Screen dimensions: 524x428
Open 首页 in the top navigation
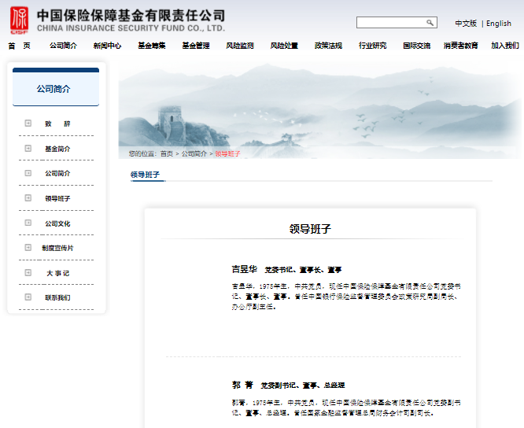click(19, 46)
